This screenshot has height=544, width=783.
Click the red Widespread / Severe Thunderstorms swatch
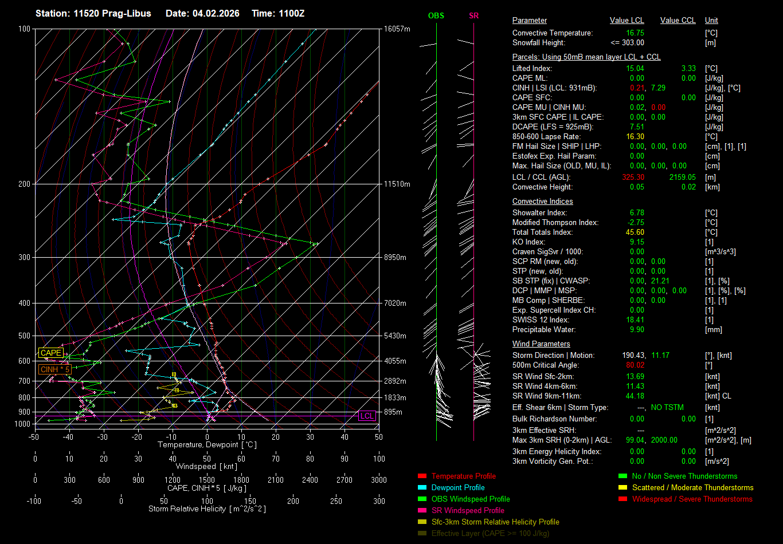[623, 499]
